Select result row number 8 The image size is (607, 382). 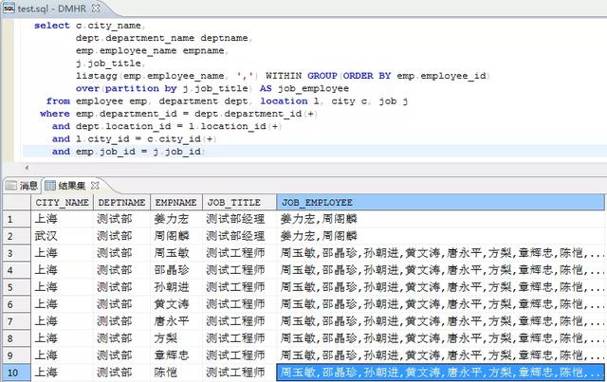pos(17,338)
